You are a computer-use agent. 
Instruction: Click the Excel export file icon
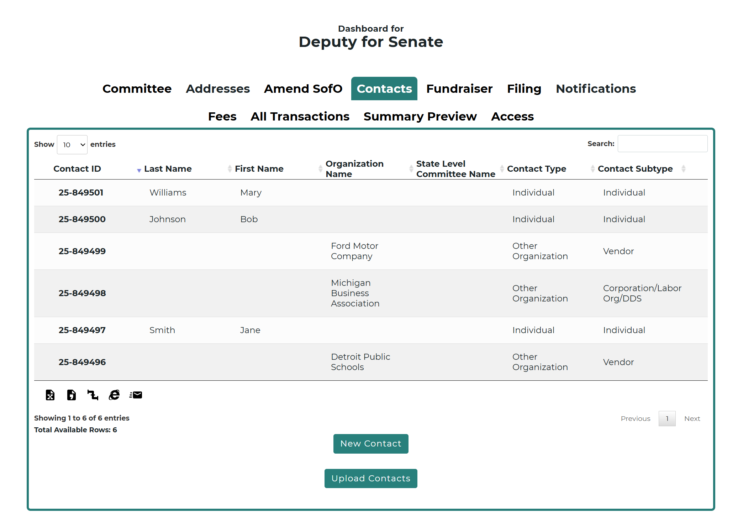(x=50, y=395)
